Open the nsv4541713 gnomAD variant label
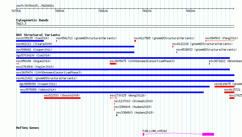Image resolution: width=242 pixels, height=137 pixels. pyautogui.click(x=86, y=38)
